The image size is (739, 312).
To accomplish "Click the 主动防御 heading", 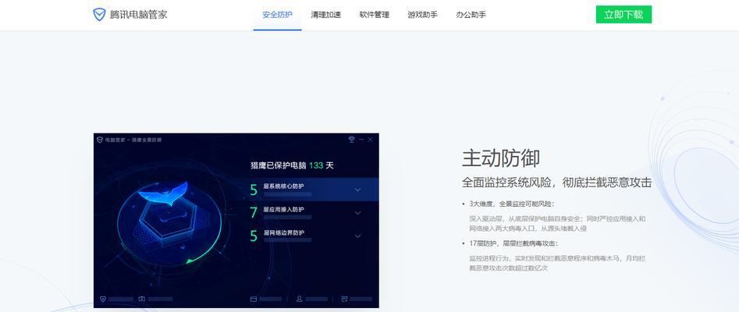I will click(500, 158).
